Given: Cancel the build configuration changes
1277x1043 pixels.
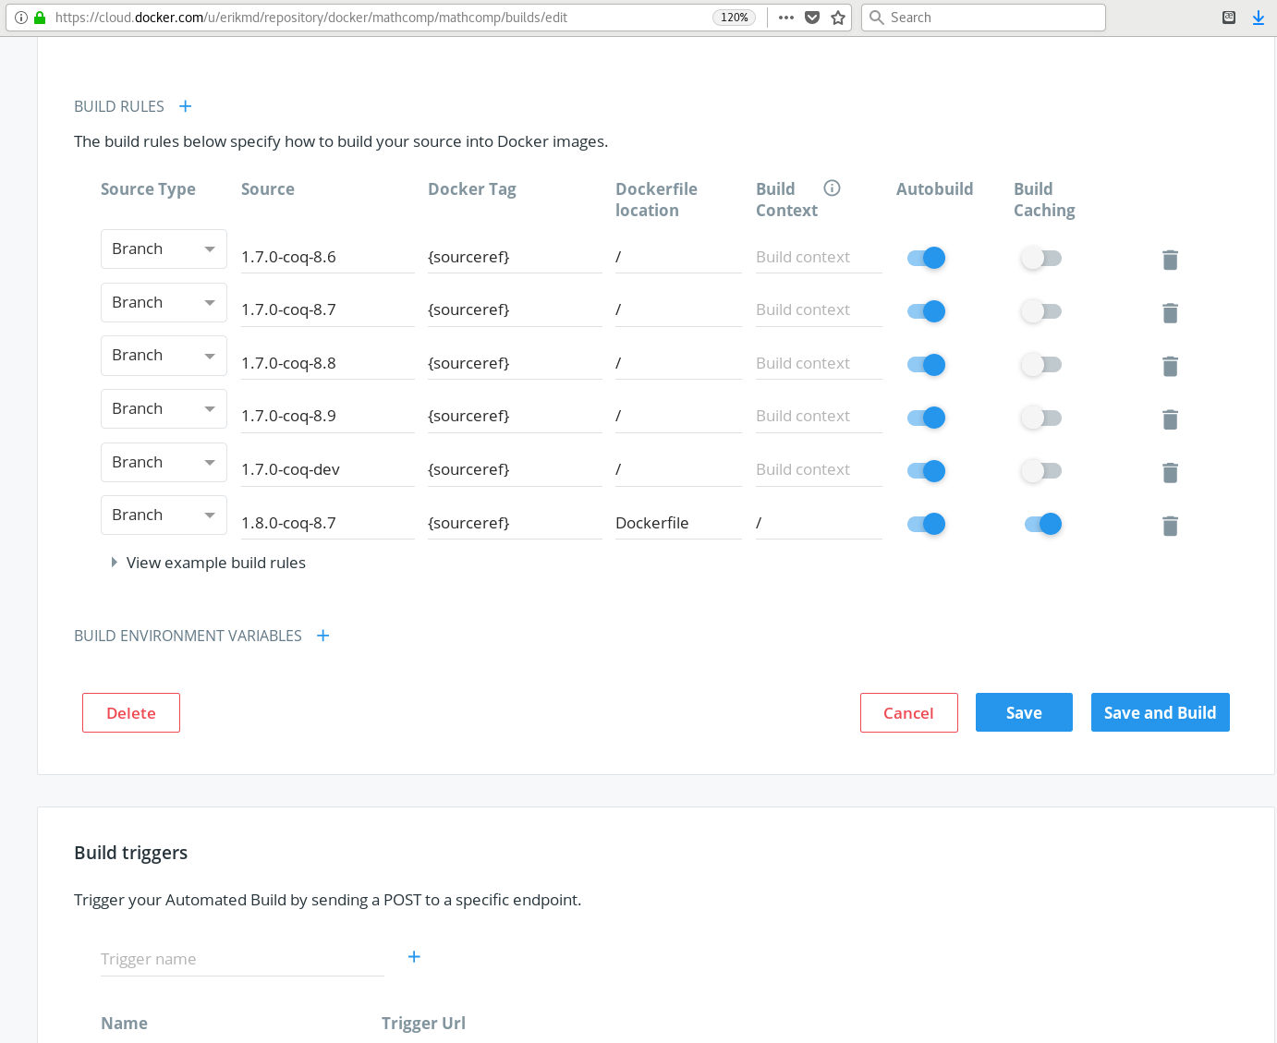Looking at the screenshot, I should [x=908, y=712].
